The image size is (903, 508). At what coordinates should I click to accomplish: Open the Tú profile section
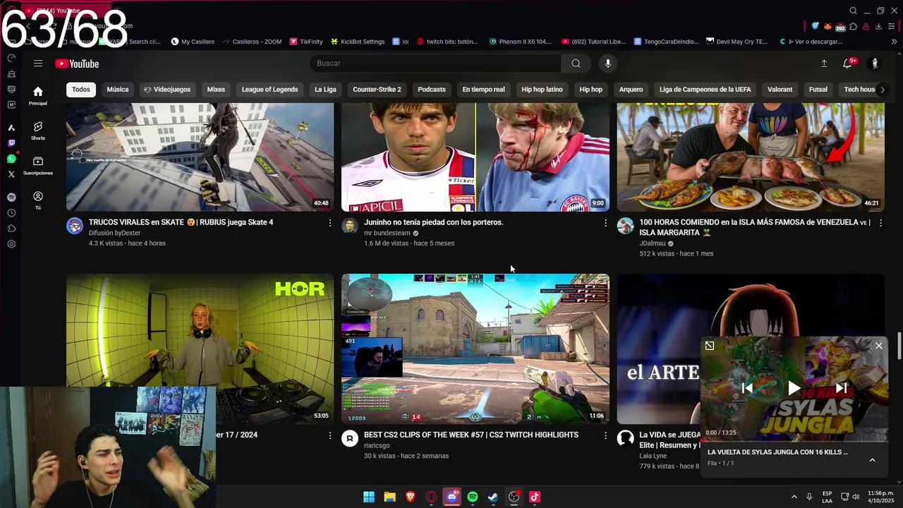[38, 200]
